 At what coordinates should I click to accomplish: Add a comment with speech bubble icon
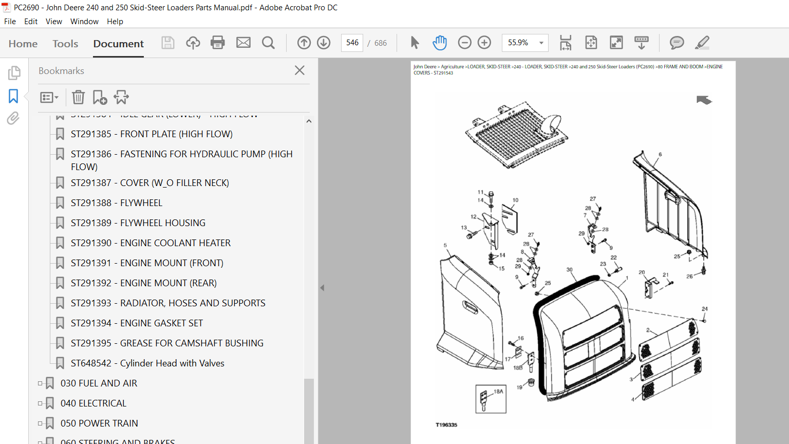coord(677,43)
